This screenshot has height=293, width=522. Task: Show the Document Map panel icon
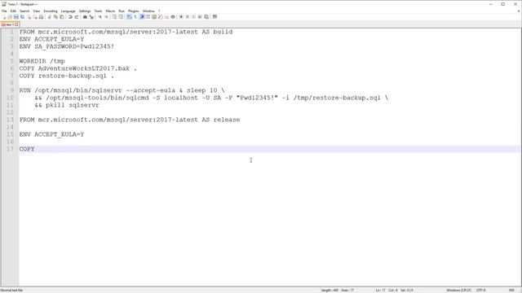154,16
